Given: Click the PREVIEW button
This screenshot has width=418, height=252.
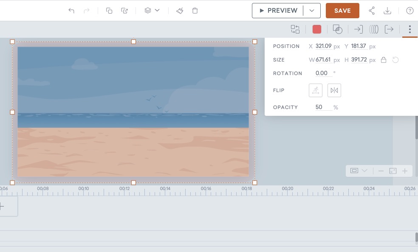Looking at the screenshot, I should tap(278, 11).
